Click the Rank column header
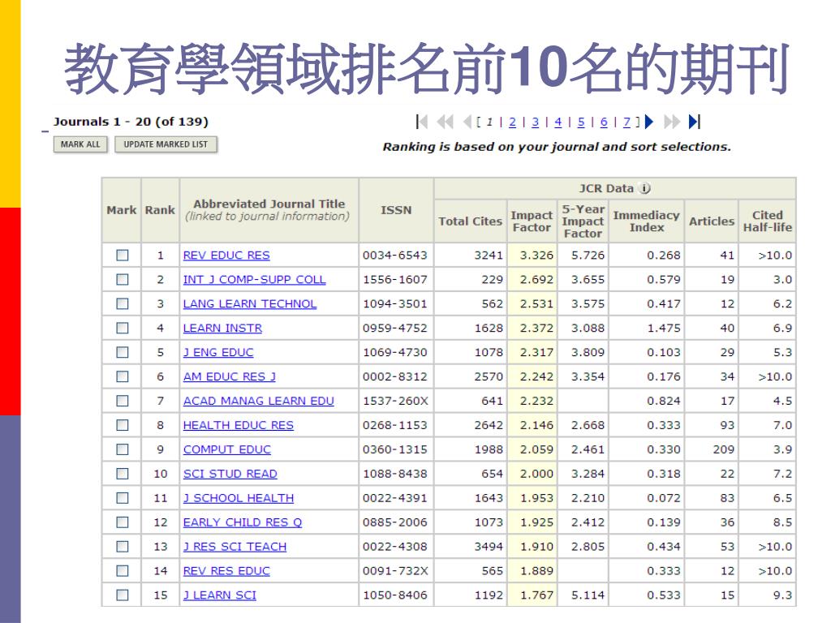This screenshot has width=831, height=623. pyautogui.click(x=160, y=210)
